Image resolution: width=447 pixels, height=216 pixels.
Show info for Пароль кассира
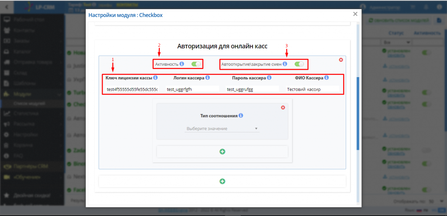pos(269,78)
